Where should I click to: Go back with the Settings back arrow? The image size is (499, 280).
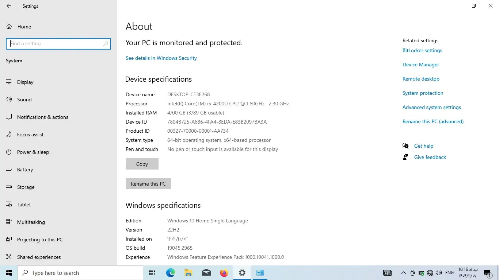click(x=9, y=6)
